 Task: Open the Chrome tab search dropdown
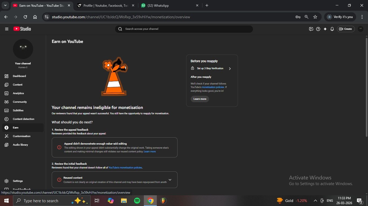[5, 5]
